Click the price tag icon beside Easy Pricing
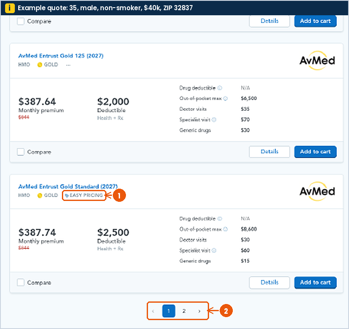This screenshot has width=349, height=329. 67,196
